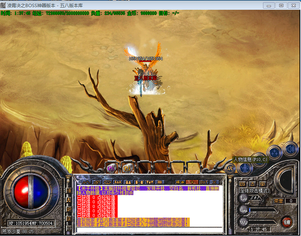The image size is (301, 236).
Task: Click the 荣誉 honor label
Action: [278, 201]
